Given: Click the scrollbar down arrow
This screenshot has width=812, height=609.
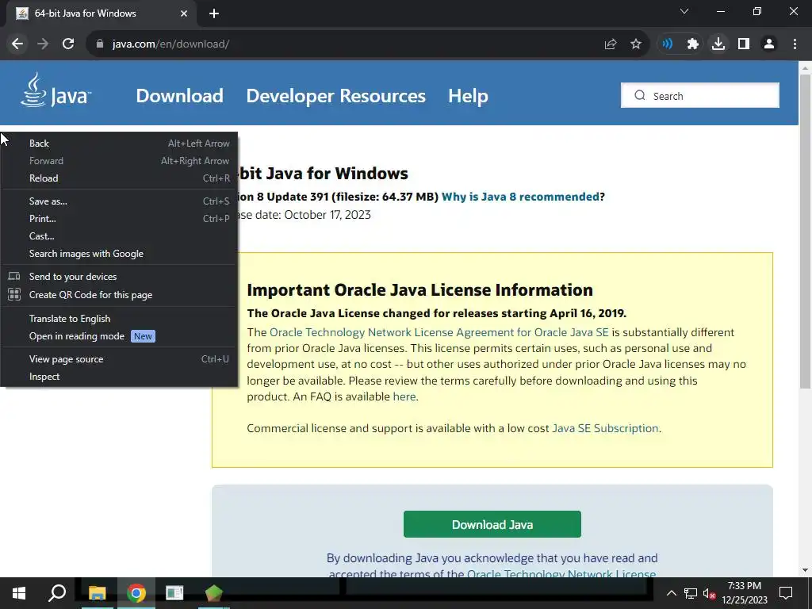Looking at the screenshot, I should 805,570.
